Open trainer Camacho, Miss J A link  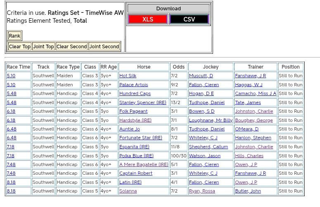pyautogui.click(x=255, y=94)
